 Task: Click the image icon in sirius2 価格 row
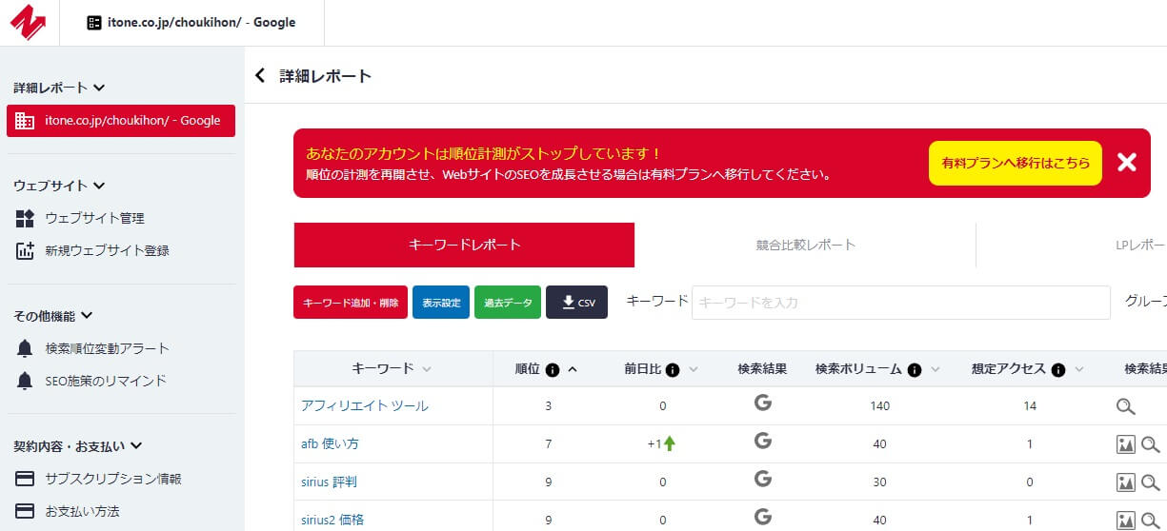coord(1126,521)
